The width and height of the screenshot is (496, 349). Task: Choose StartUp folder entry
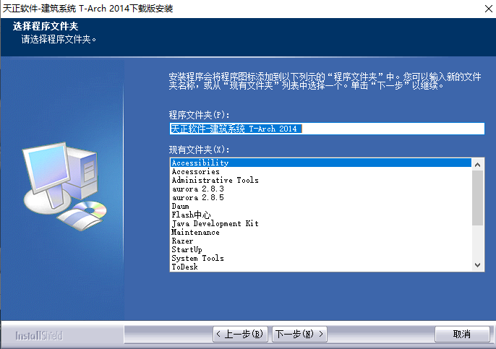[321, 250]
